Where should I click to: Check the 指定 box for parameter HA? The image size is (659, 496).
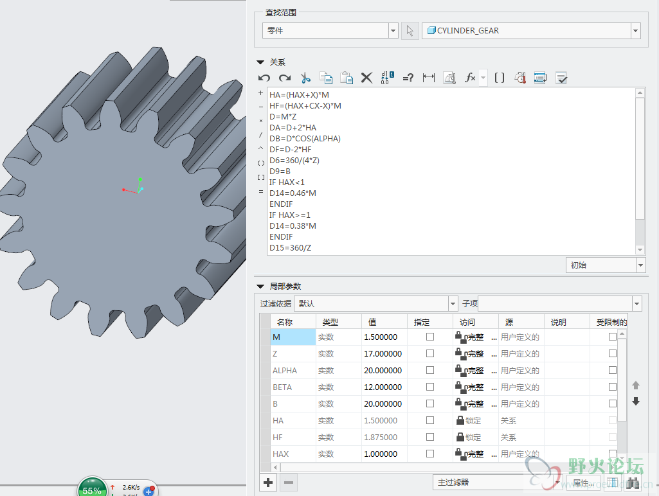430,420
